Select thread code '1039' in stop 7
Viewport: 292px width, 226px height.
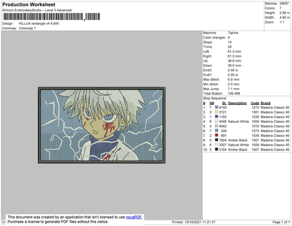[x=255, y=135]
